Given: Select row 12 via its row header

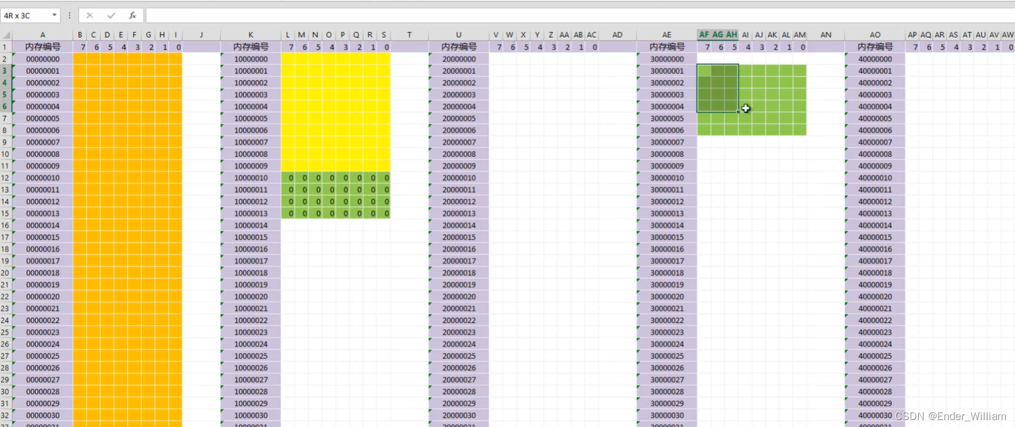Looking at the screenshot, I should 5,178.
